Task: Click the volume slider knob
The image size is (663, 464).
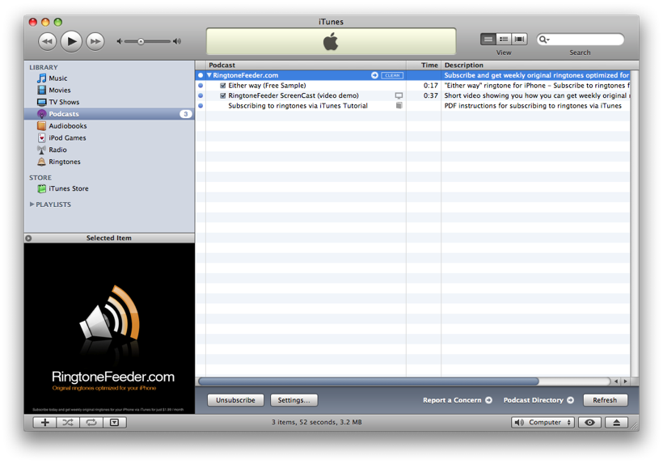Action: [141, 41]
